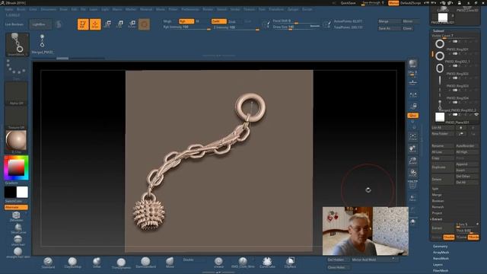Click the Live Boolean button
487x274 pixels.
14,24
